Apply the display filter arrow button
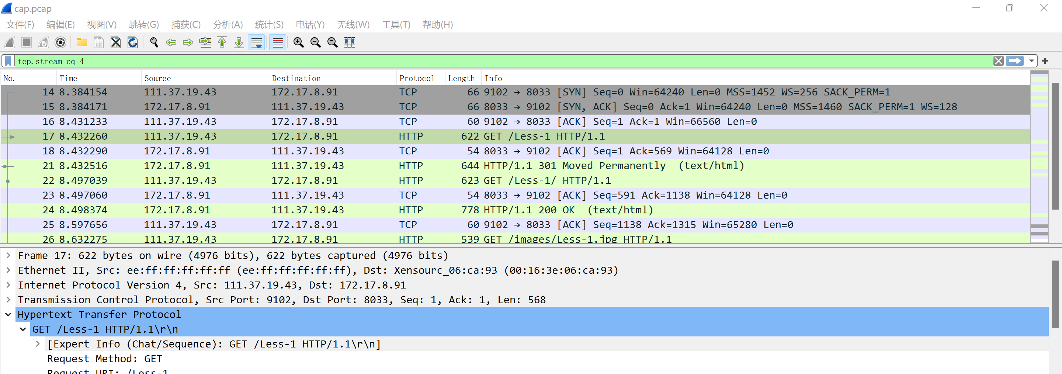Viewport: 1062px width, 374px height. pos(1014,62)
